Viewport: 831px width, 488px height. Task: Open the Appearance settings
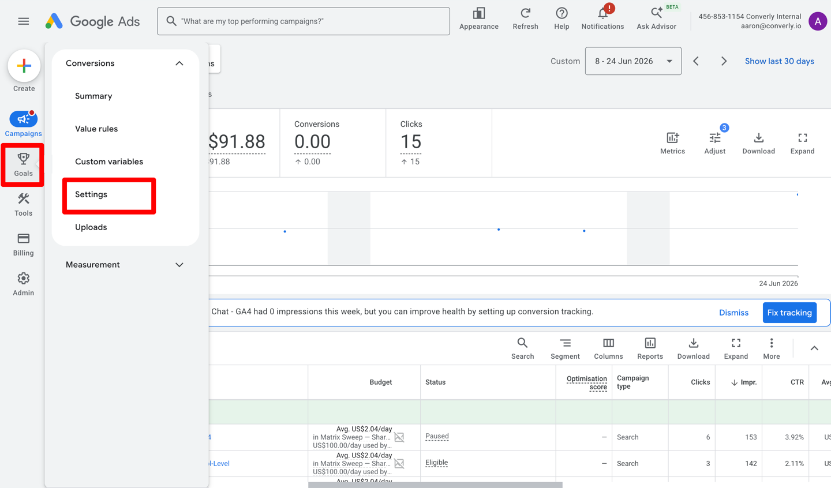pyautogui.click(x=479, y=19)
